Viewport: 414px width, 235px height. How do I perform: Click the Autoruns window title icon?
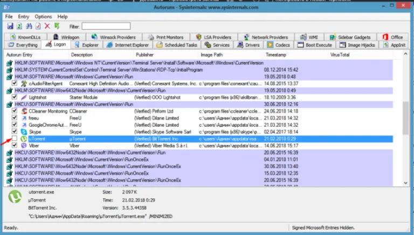pyautogui.click(x=7, y=7)
